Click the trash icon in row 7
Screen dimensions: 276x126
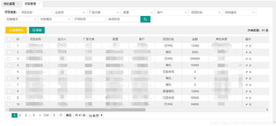click(x=250, y=85)
